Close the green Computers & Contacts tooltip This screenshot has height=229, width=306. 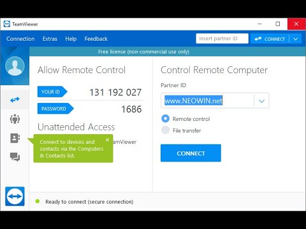click(x=107, y=139)
